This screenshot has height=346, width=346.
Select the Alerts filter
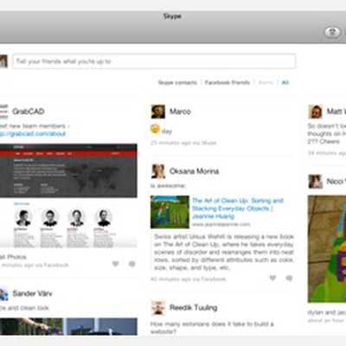tap(266, 83)
